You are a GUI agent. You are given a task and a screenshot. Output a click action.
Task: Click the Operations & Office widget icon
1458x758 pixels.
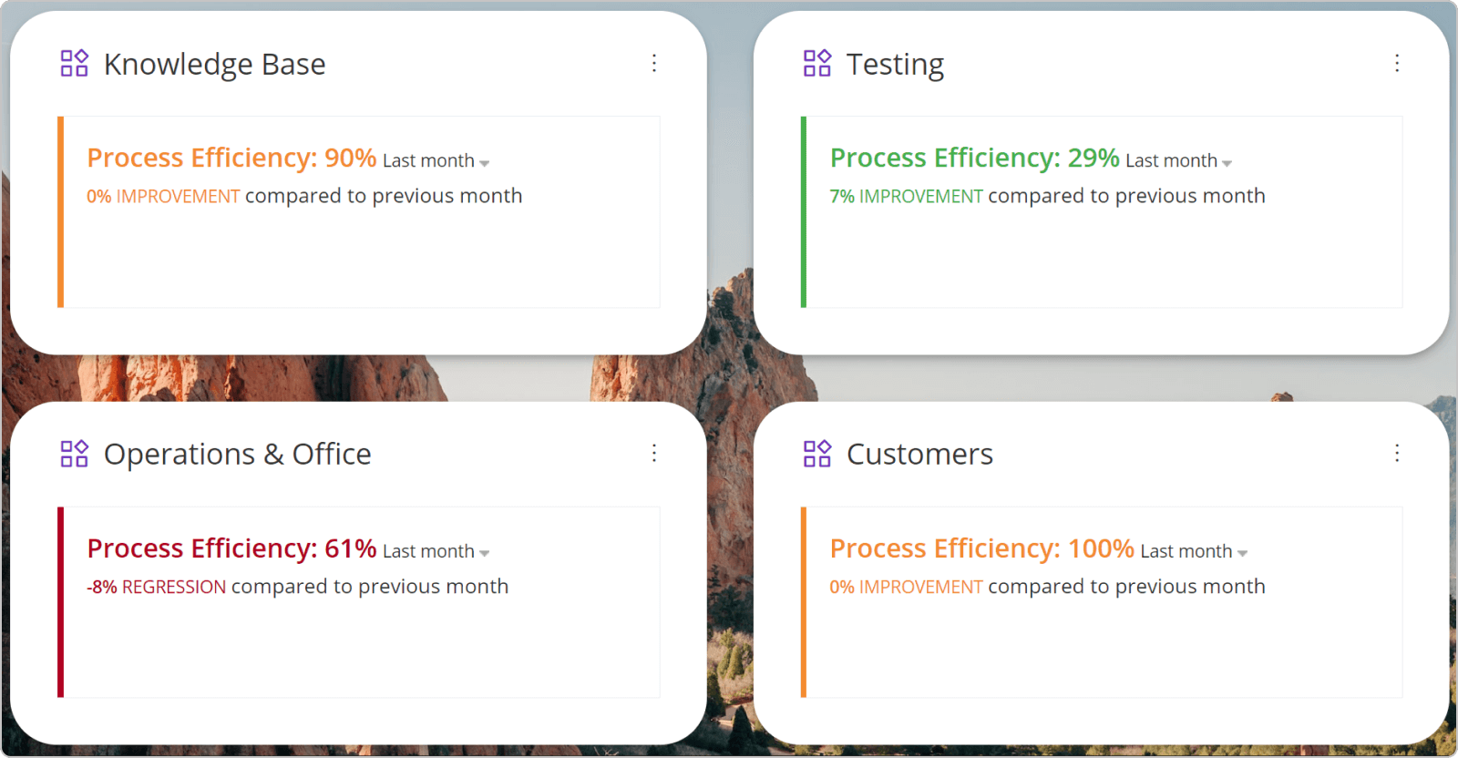tap(74, 453)
